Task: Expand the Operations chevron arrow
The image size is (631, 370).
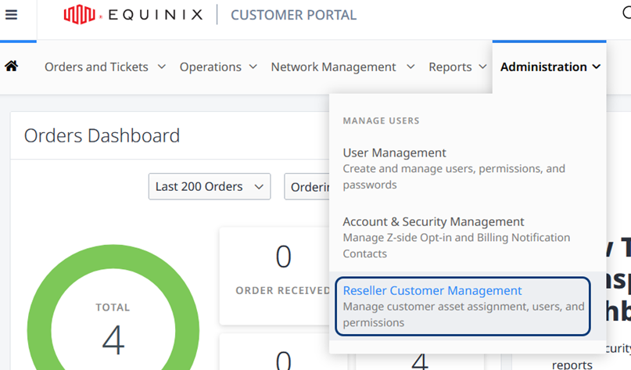Action: [x=253, y=66]
